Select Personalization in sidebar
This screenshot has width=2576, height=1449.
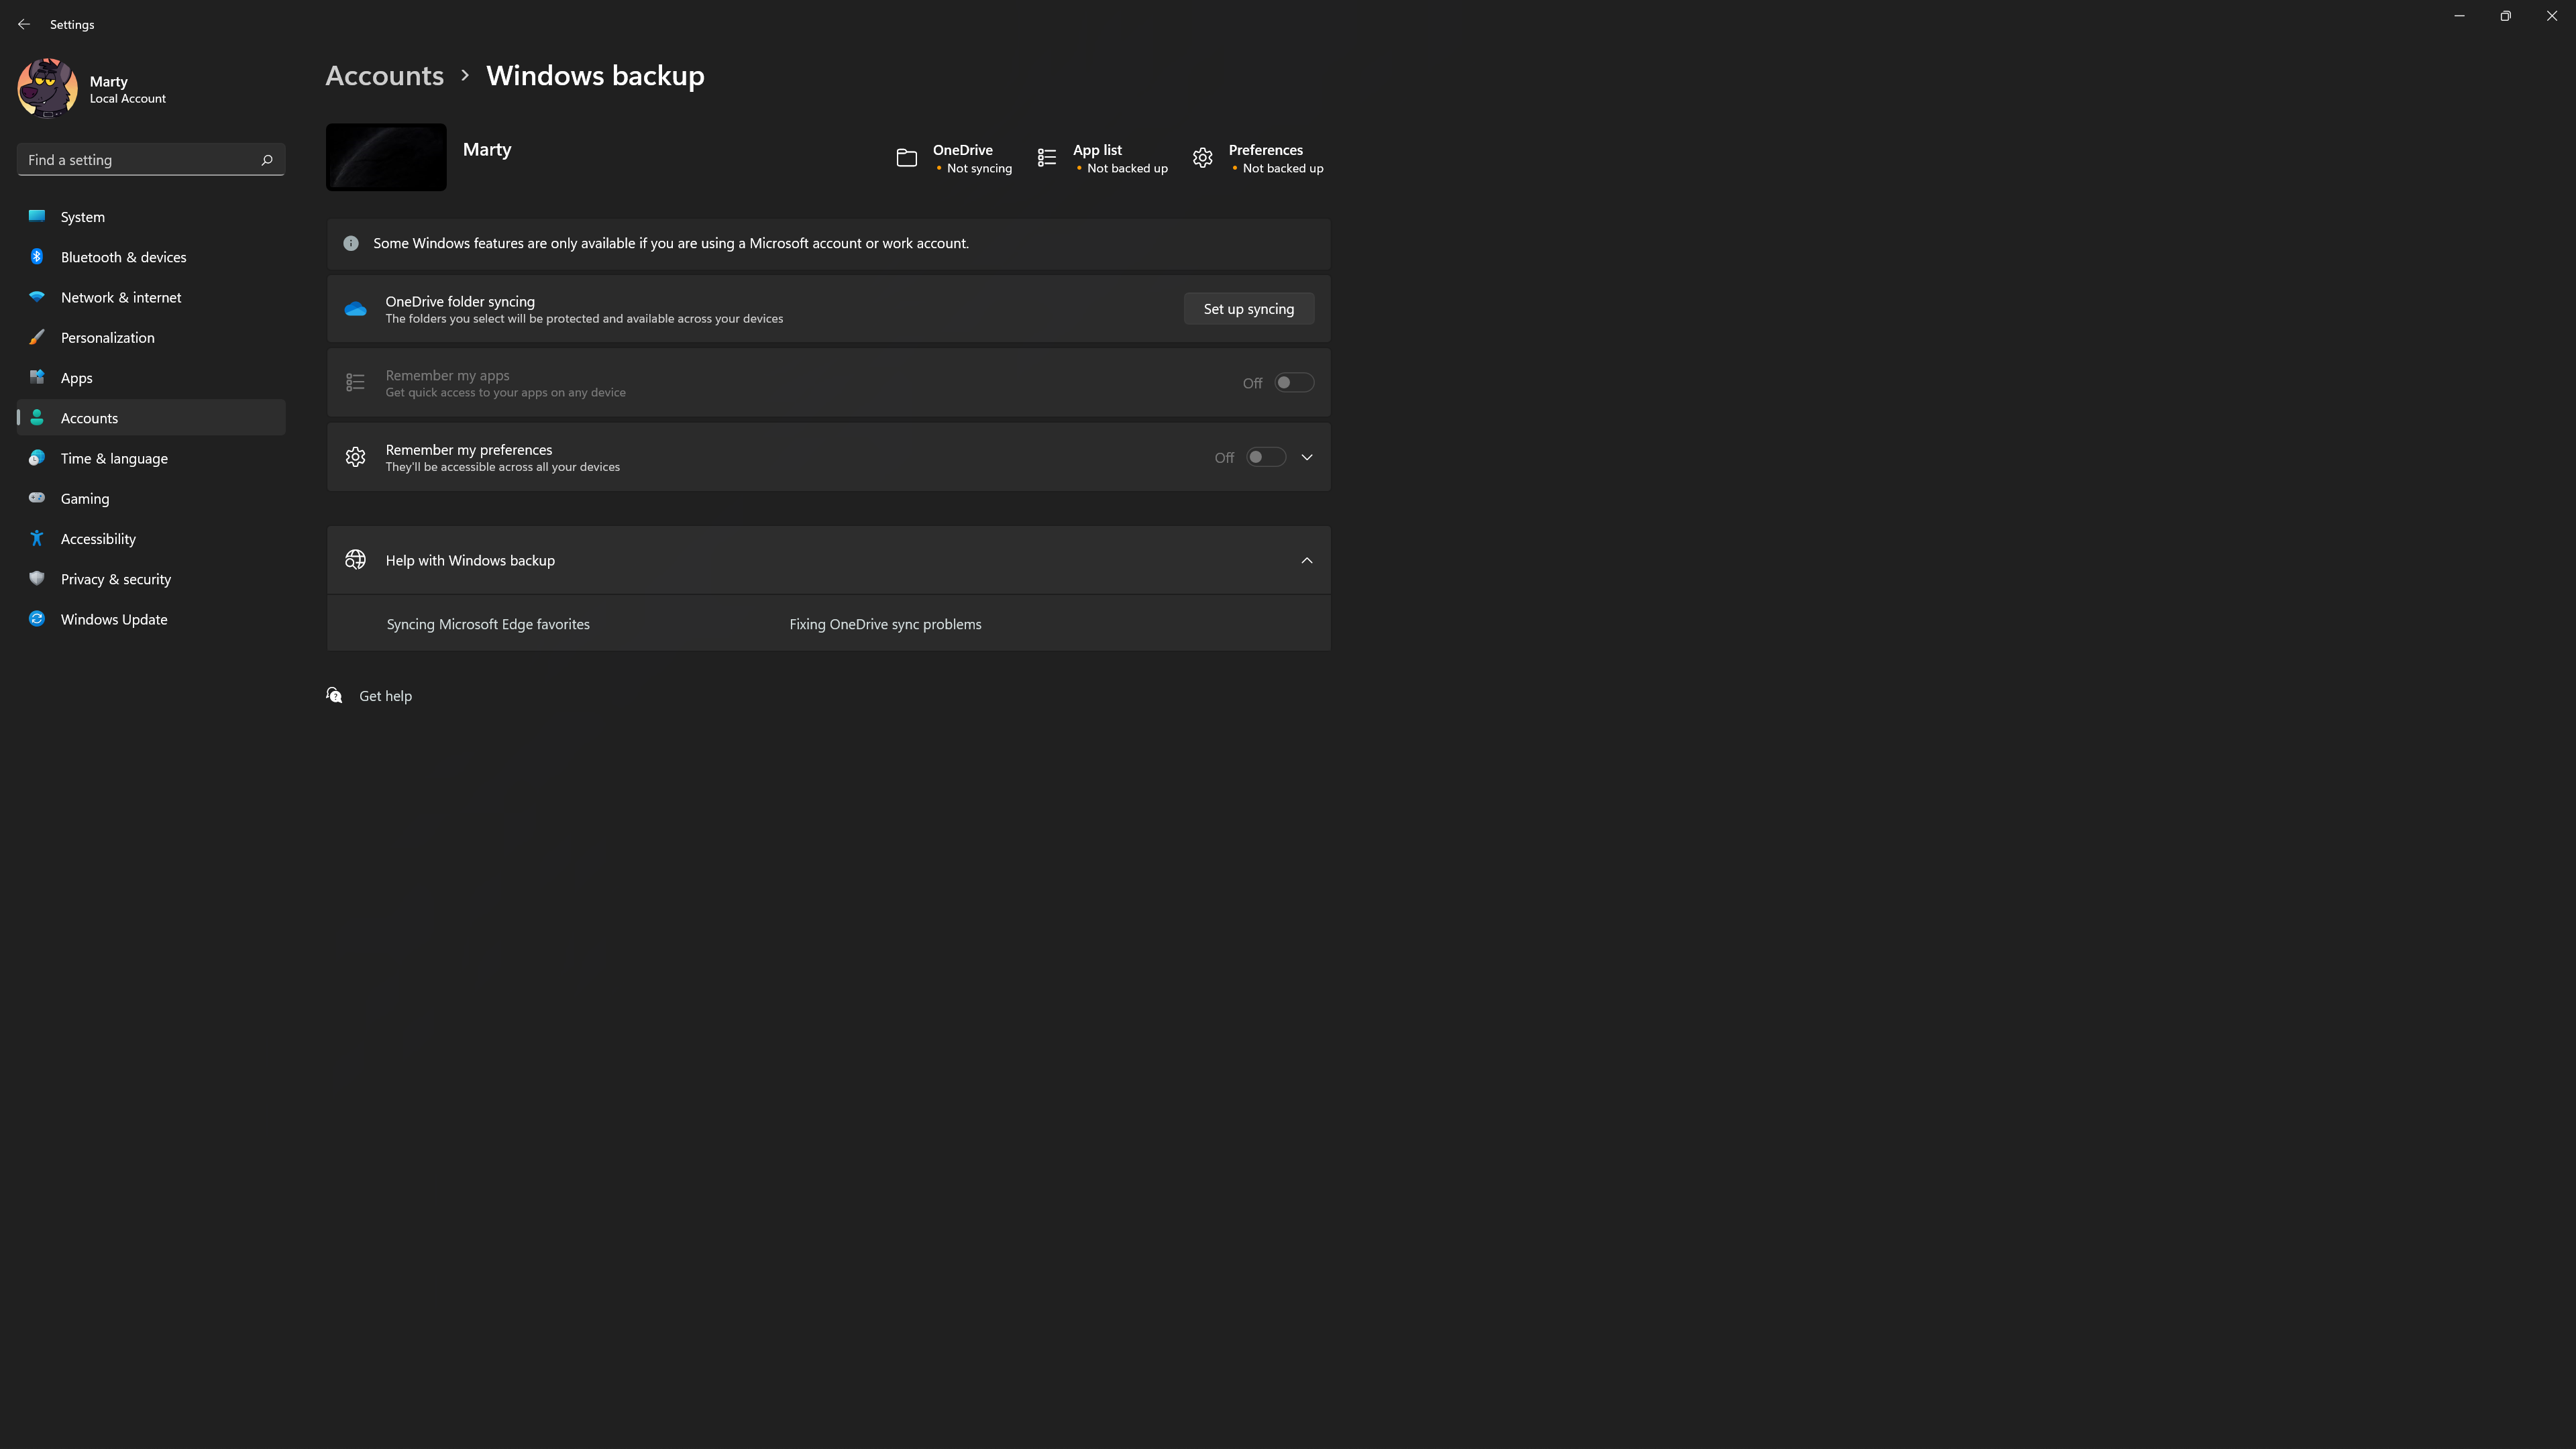[108, 338]
